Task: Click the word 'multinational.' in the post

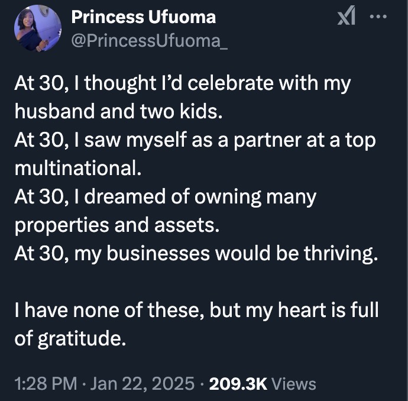Action: pyautogui.click(x=78, y=169)
